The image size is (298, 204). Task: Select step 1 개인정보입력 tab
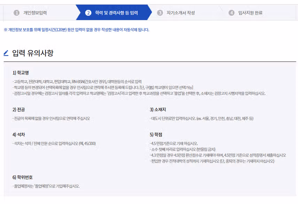[x=40, y=13]
